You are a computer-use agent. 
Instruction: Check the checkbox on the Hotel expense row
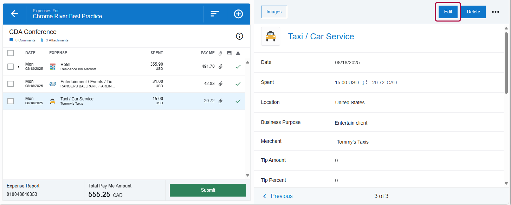(11, 66)
